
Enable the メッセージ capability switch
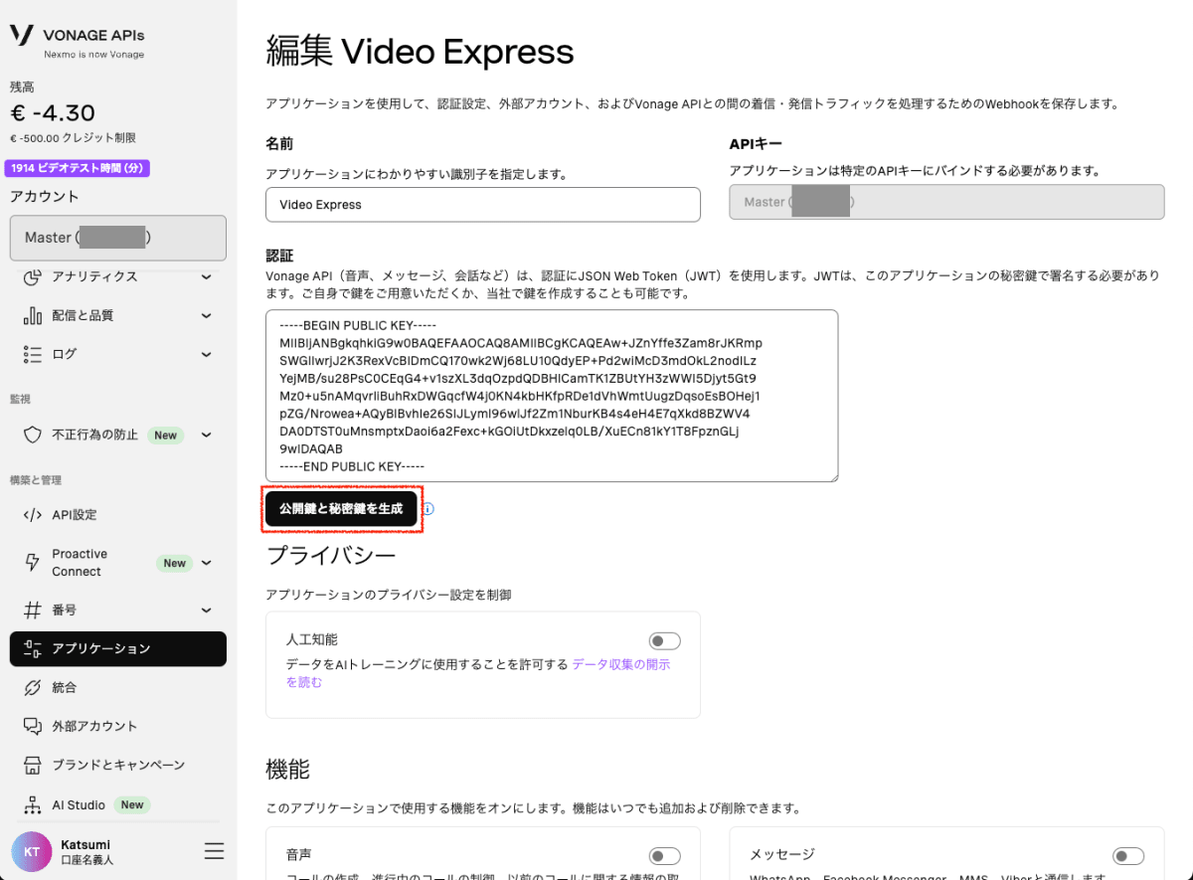point(1128,855)
